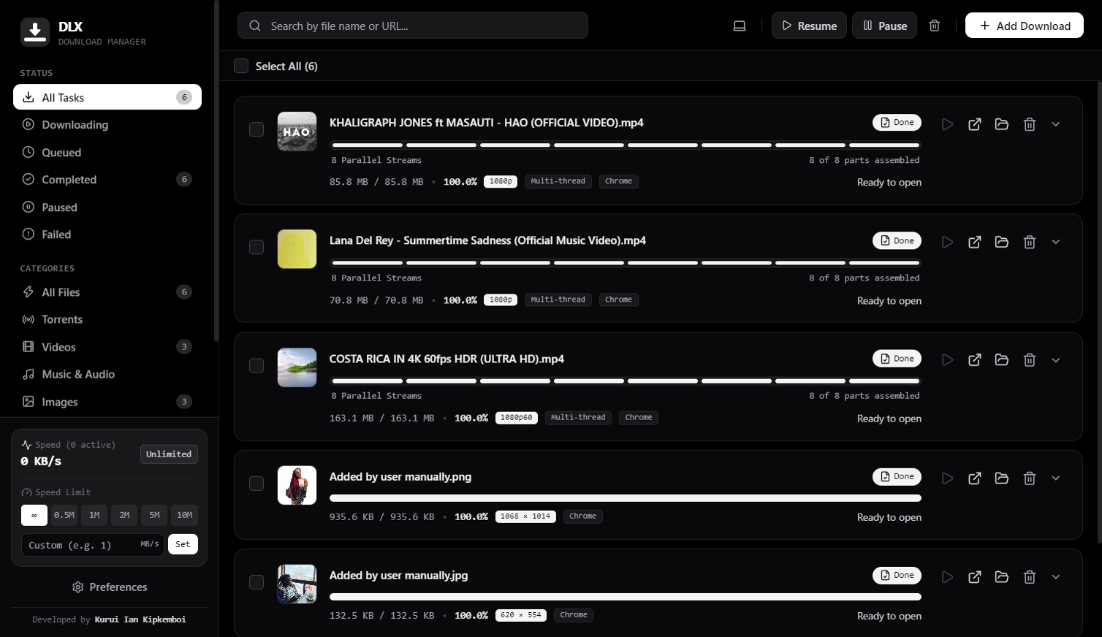
Task: Click the Add Download button
Action: click(1025, 26)
